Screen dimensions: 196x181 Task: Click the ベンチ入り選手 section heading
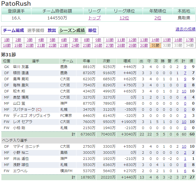[x=15, y=140]
